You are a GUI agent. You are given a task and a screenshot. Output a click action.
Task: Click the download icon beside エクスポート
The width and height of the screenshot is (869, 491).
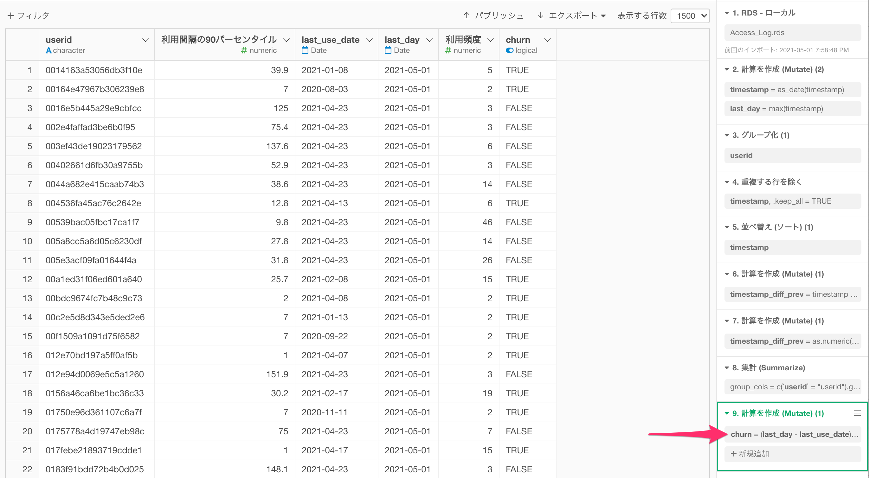[x=540, y=16]
